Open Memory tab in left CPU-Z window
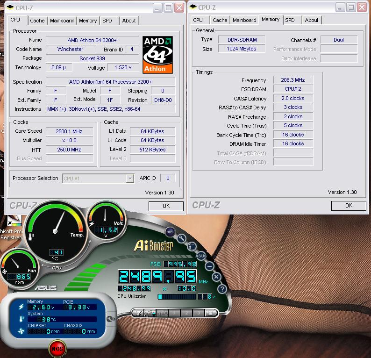 pos(88,21)
